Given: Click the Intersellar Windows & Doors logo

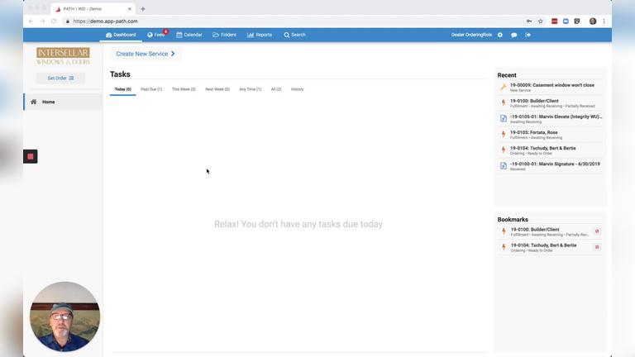Looking at the screenshot, I should [x=63, y=56].
